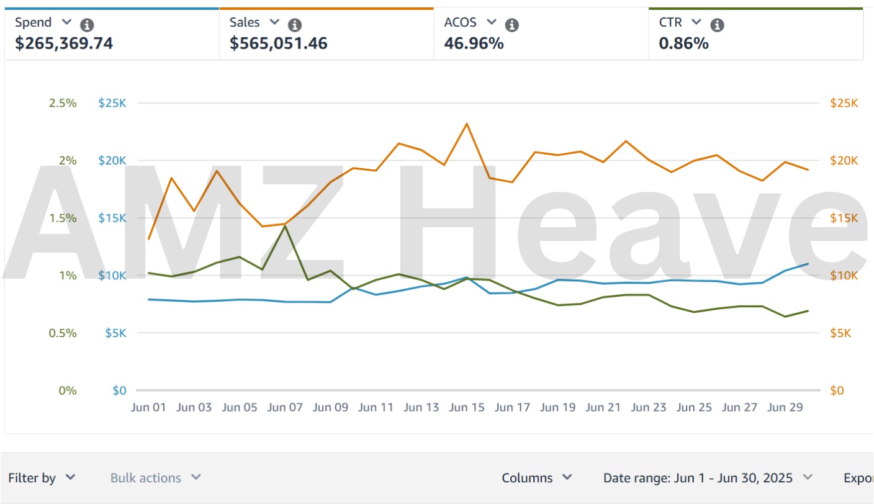The width and height of the screenshot is (874, 504).
Task: Click the orange $15K right axis label
Action: [844, 218]
